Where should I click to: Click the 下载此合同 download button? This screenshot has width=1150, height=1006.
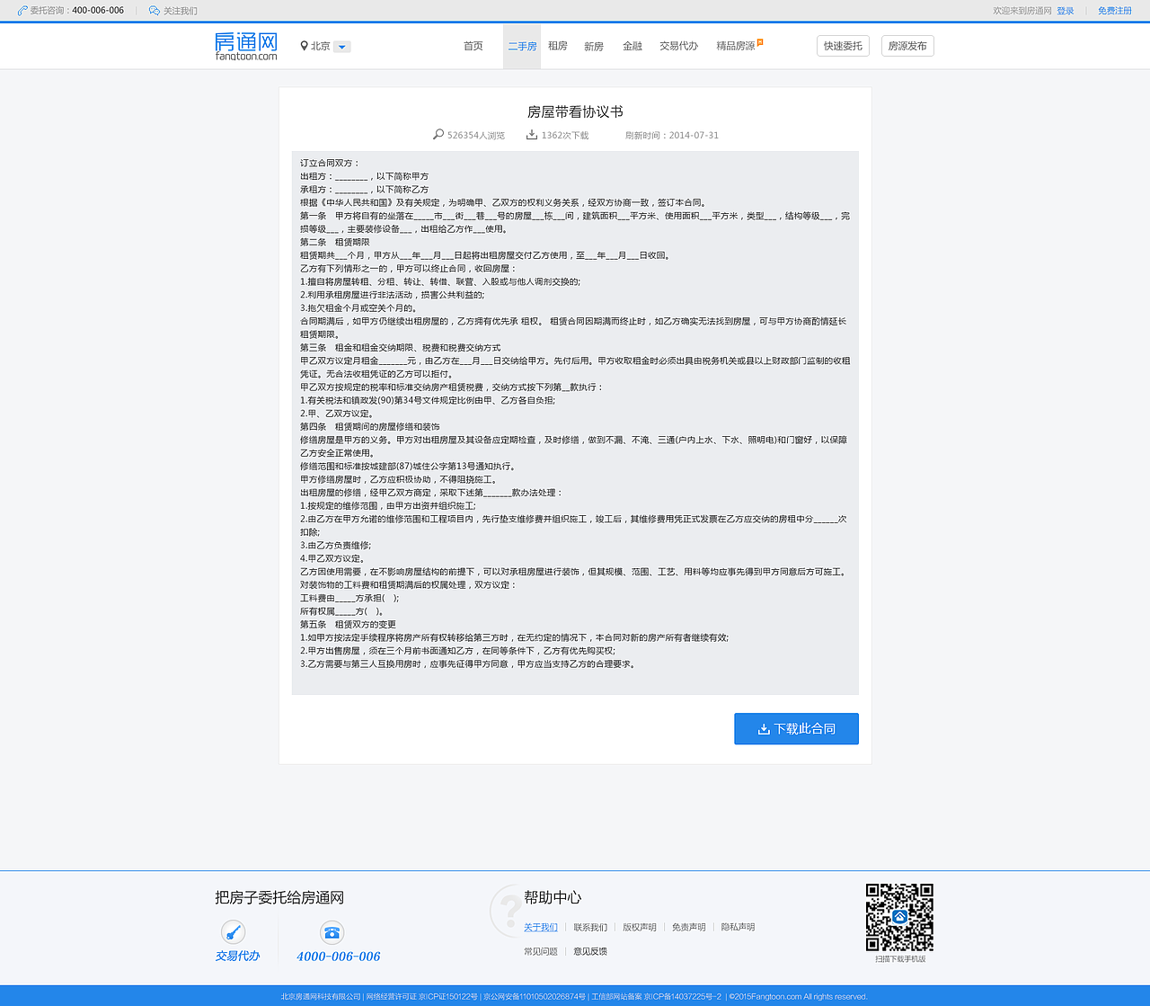point(796,728)
